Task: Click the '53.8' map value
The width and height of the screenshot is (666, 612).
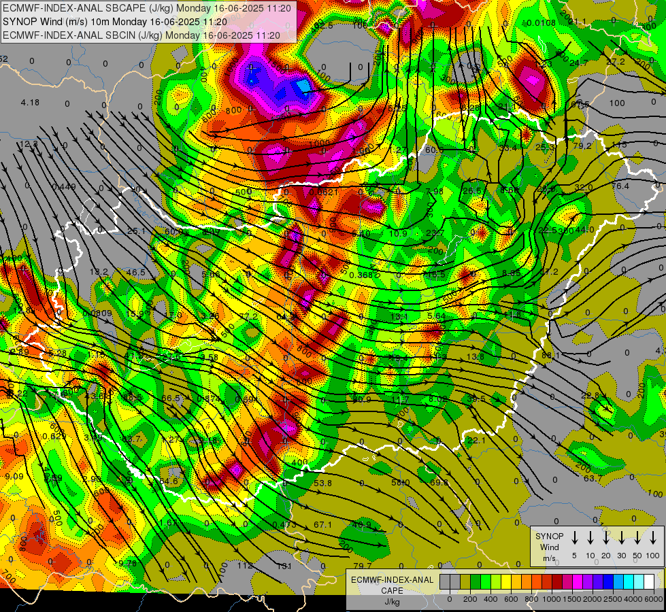Action: click(x=323, y=483)
